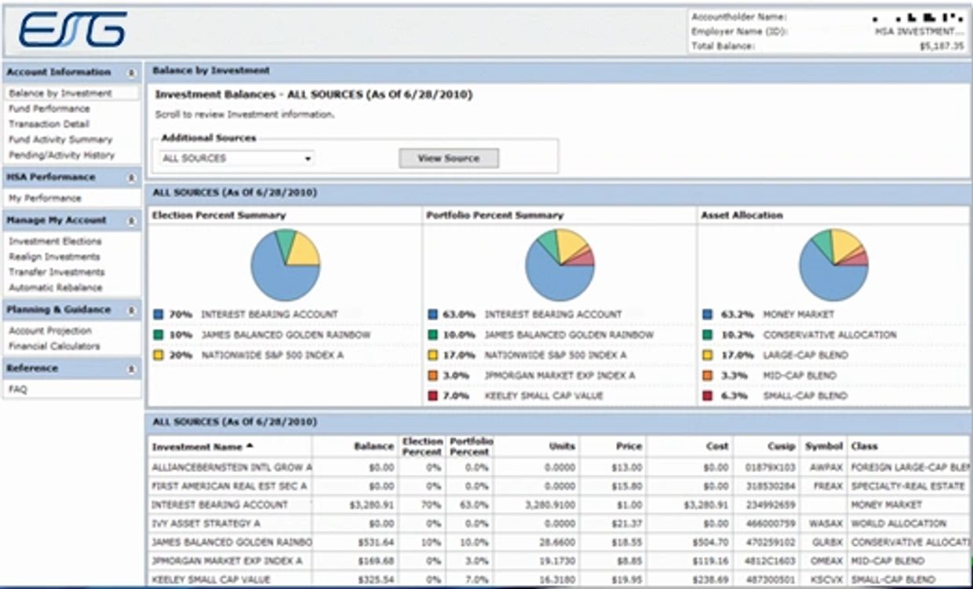The width and height of the screenshot is (973, 589).
Task: Click yellow swatch for 20% Nationwide S&P 500
Action: [159, 355]
